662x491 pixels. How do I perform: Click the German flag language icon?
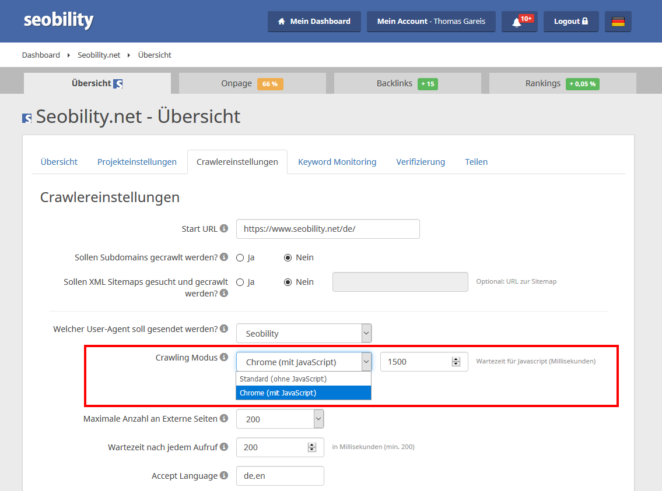pyautogui.click(x=618, y=22)
